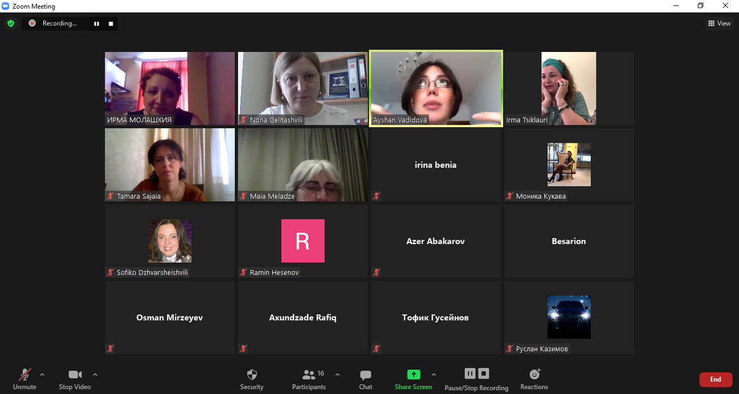Click Руслан Казимов car profile picture
Viewport: 739px width, 394px height.
(569, 317)
